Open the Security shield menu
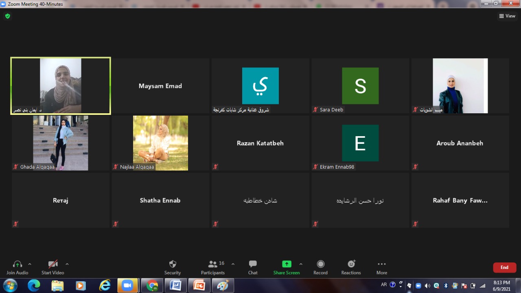 coord(173,267)
